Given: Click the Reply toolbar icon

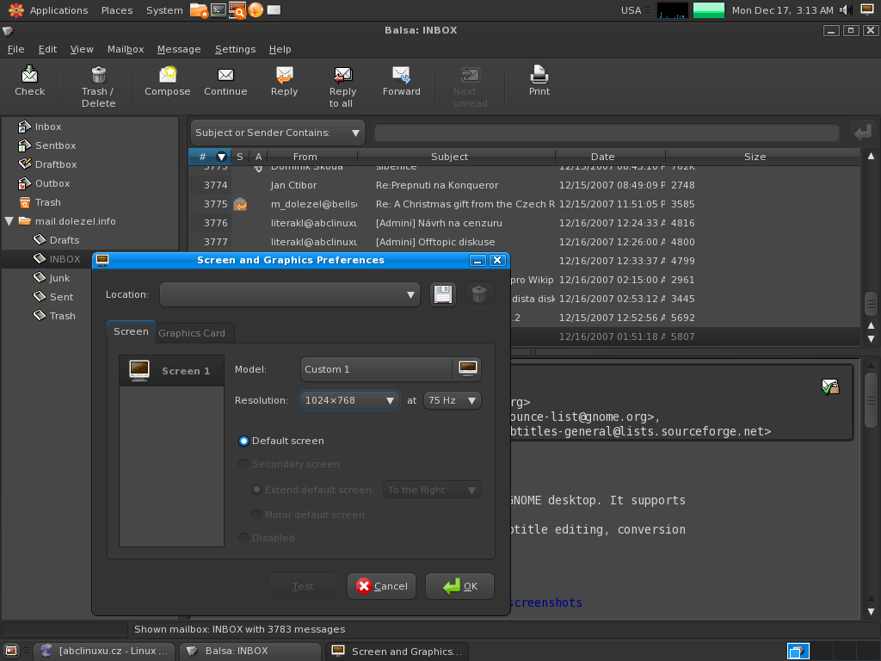Looking at the screenshot, I should click(284, 82).
